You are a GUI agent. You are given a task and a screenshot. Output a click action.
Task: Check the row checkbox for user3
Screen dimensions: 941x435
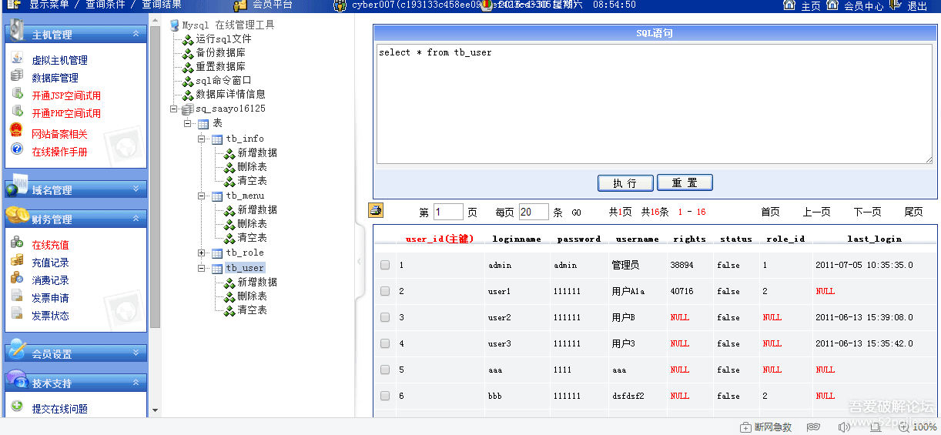(x=385, y=343)
